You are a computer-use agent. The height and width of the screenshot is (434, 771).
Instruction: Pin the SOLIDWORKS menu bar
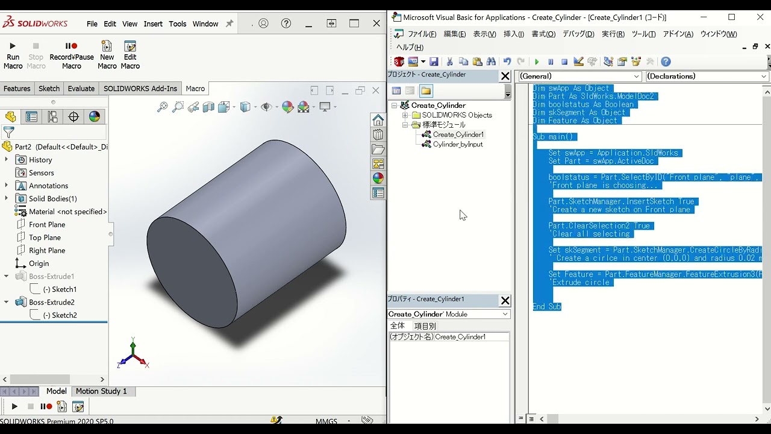(229, 24)
